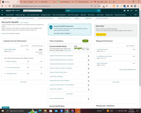This screenshot has height=113, width=141.
Task: Click the browser address bar
Action: pyautogui.click(x=53, y=6)
